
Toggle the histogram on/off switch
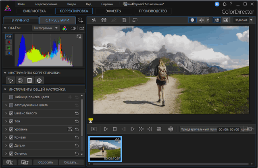[x=73, y=28]
